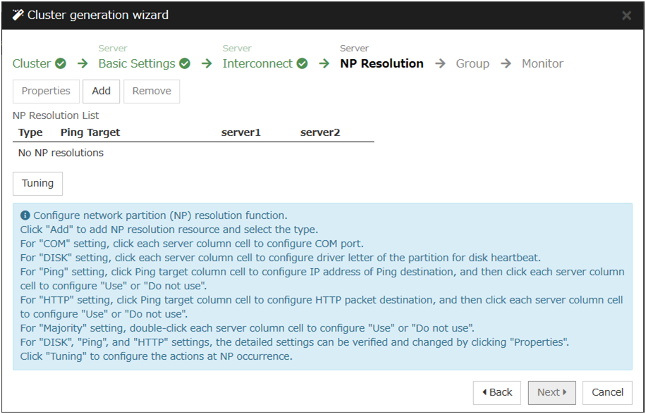
Task: Click the wizard wand icon in title bar
Action: 18,15
